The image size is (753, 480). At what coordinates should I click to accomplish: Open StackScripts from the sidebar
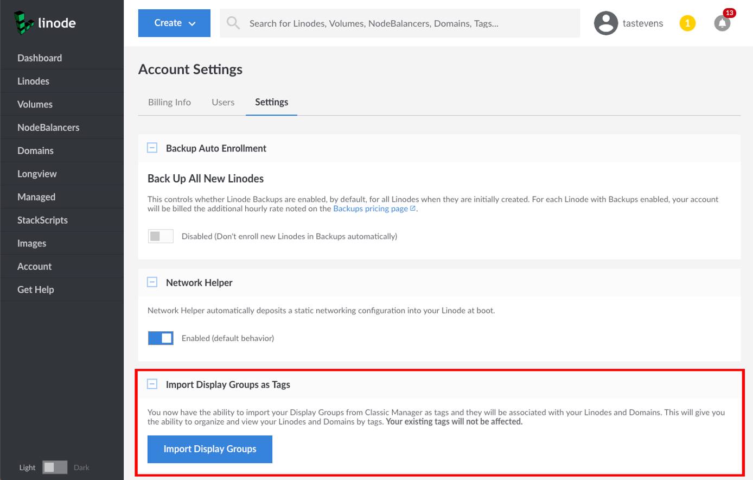[42, 220]
